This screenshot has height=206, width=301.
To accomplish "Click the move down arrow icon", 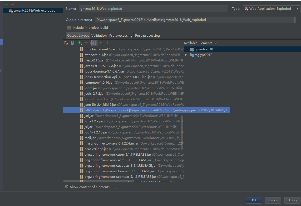I will [107, 43].
